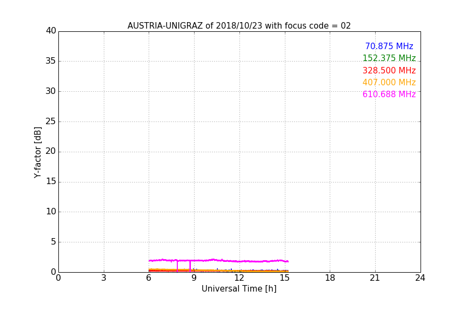Click the plot title AUSTRIA-UNIGRAZ of 2018/10/23

coord(239,26)
